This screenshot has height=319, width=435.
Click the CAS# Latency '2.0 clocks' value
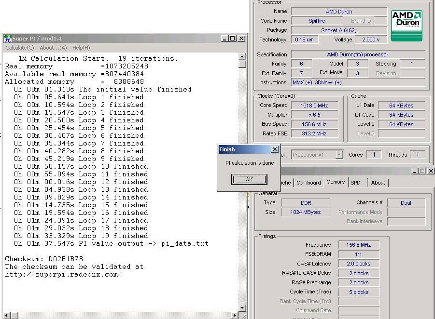tap(359, 264)
